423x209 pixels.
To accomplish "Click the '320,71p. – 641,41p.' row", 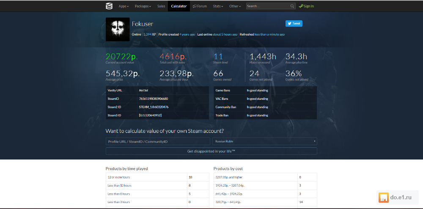I will [x=265, y=202].
